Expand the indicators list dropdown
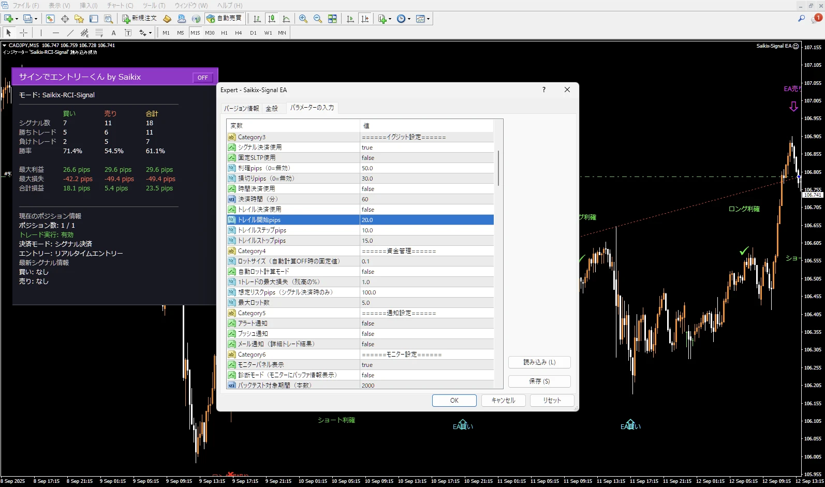This screenshot has height=487, width=825. pyautogui.click(x=384, y=19)
